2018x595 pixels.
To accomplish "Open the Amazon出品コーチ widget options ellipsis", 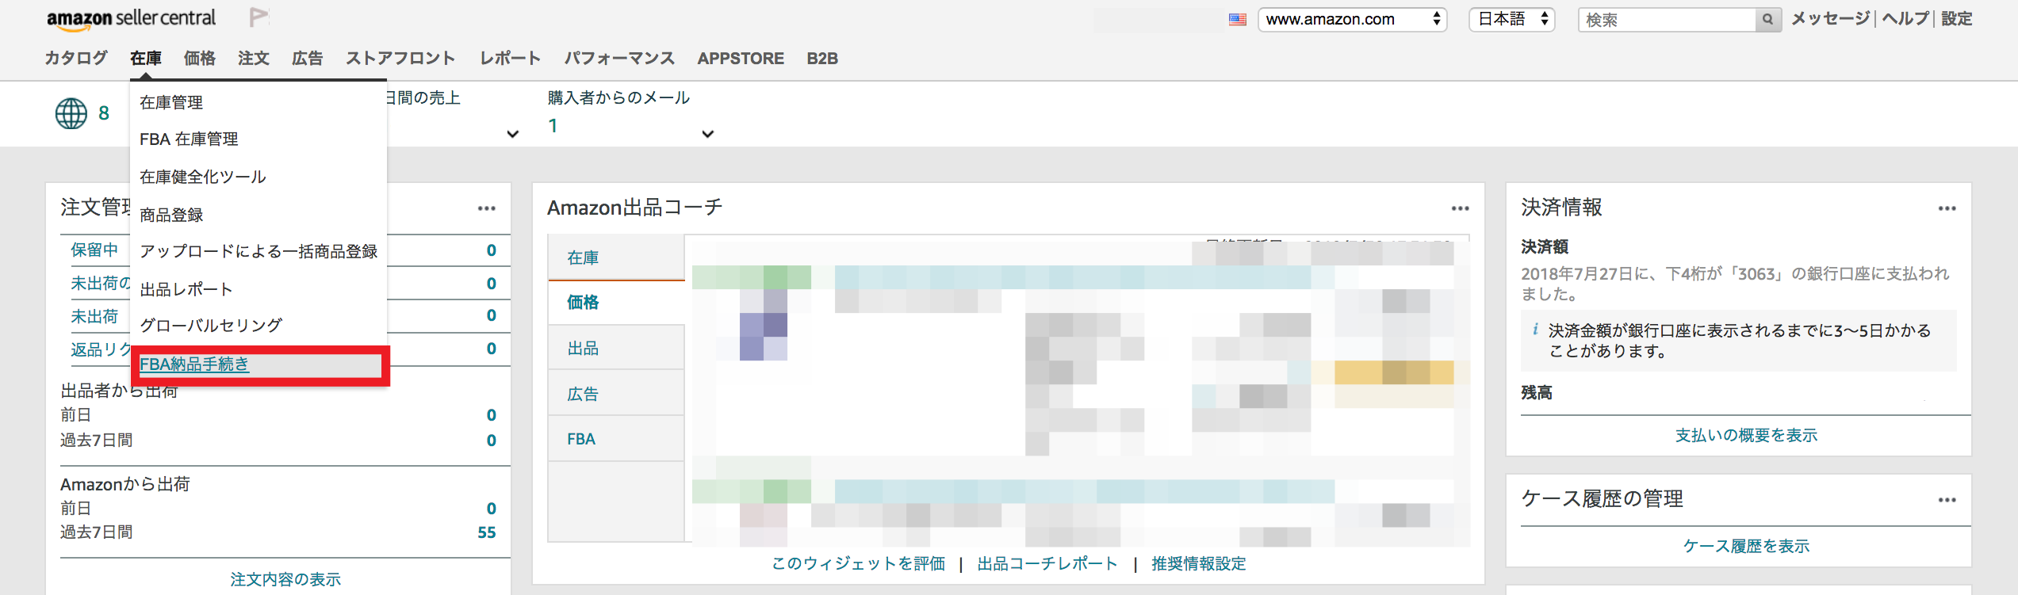I will coord(1460,208).
